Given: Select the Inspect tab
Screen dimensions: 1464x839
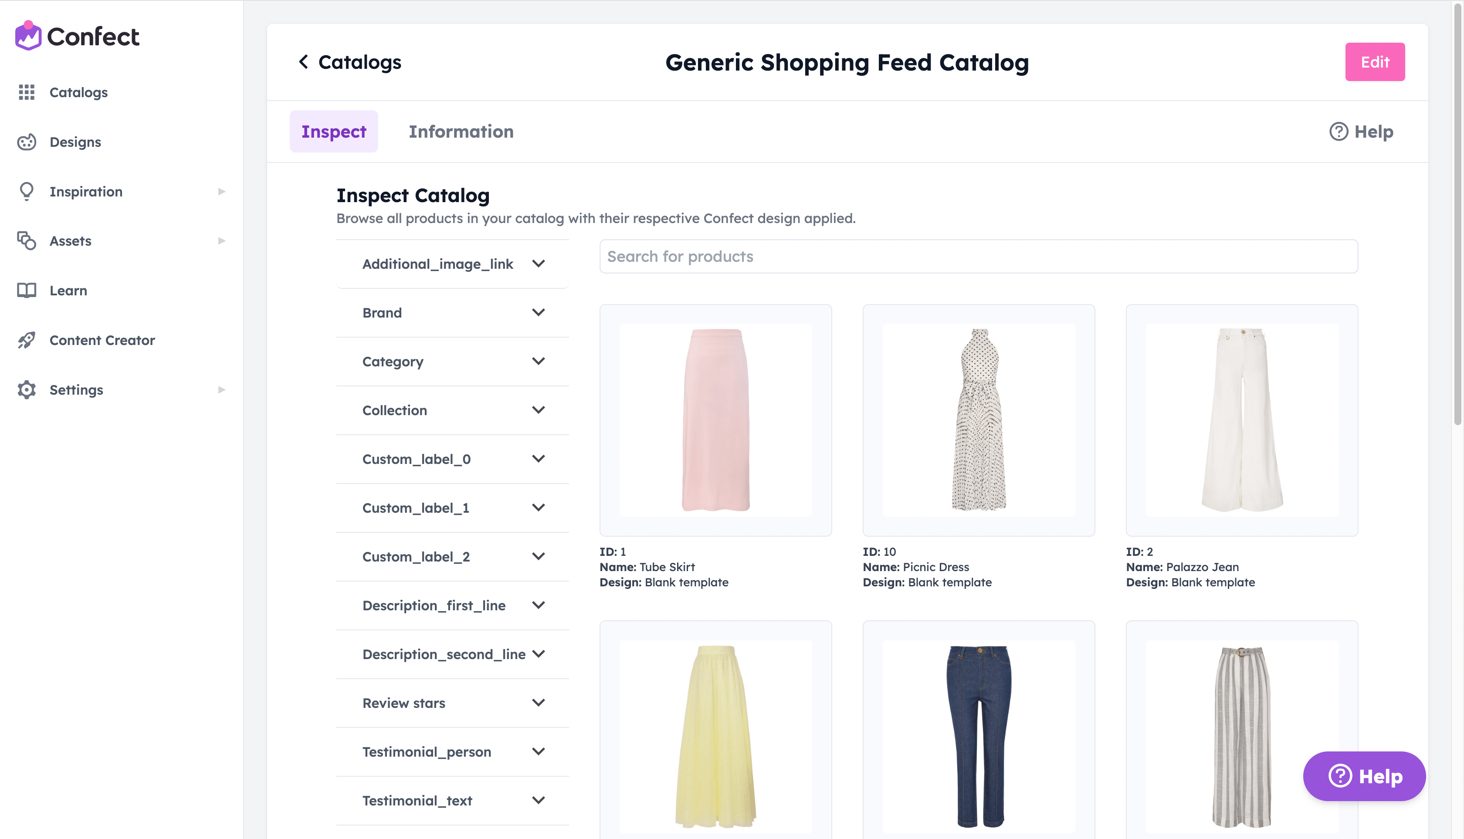Looking at the screenshot, I should (x=334, y=132).
